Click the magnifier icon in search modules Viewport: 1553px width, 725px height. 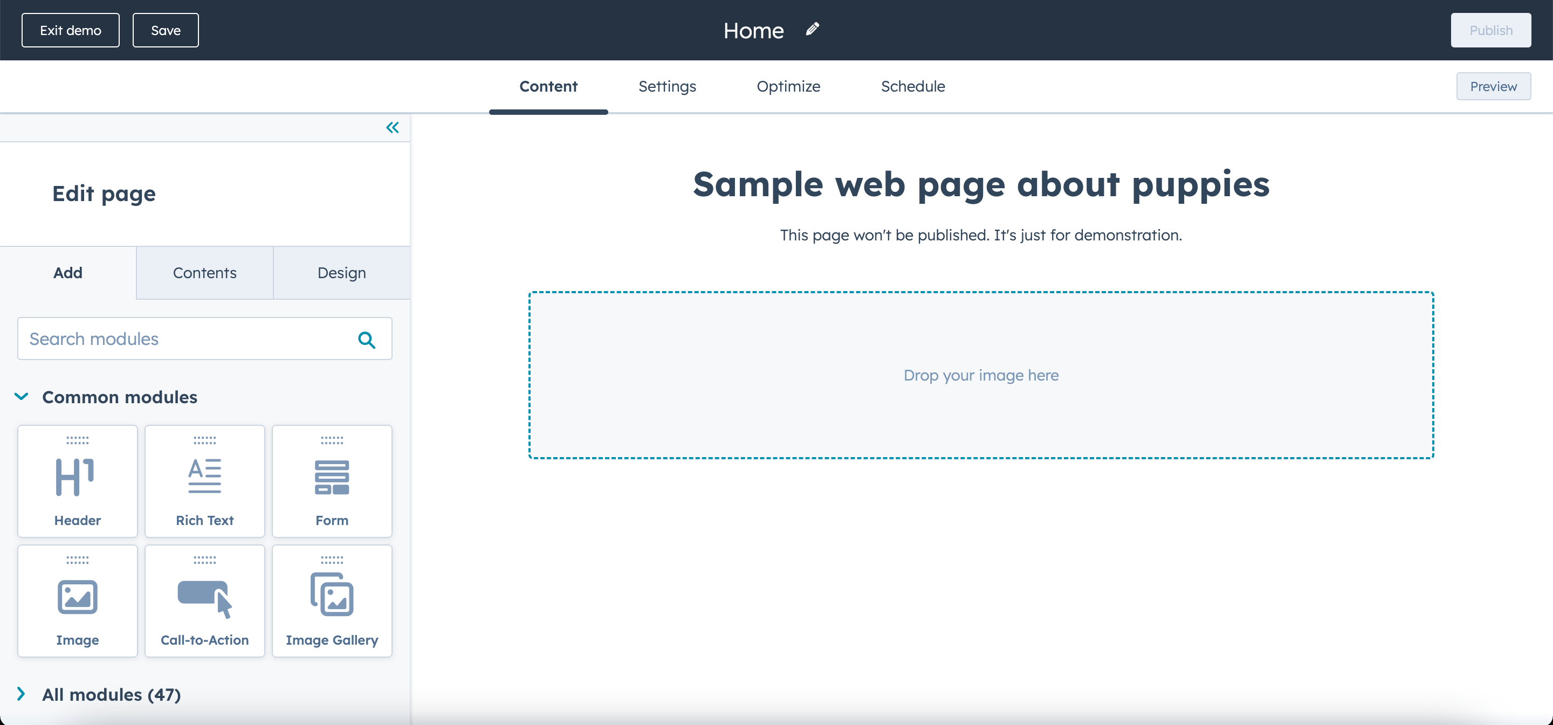[367, 340]
